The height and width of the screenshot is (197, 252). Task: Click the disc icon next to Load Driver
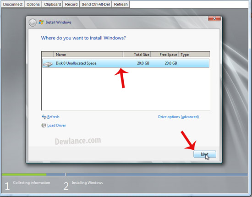[44, 126]
